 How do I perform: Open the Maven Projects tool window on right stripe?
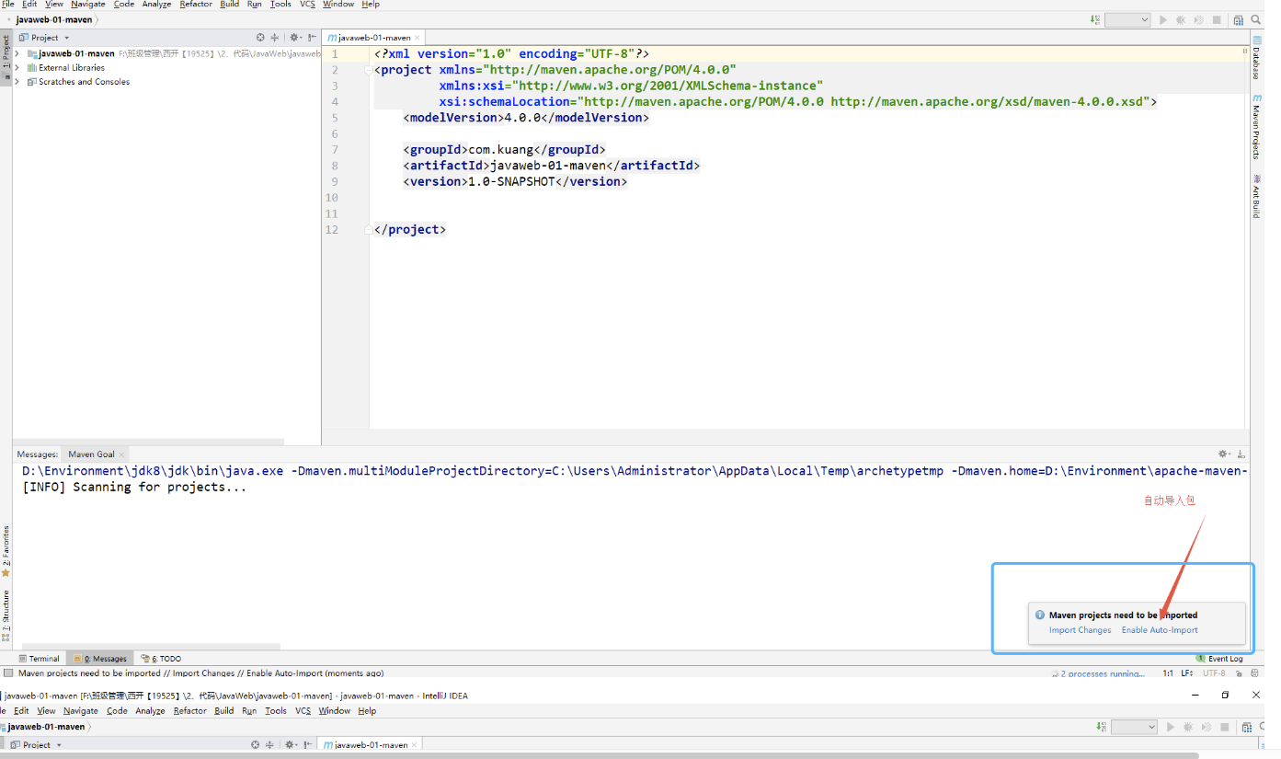pos(1256,126)
